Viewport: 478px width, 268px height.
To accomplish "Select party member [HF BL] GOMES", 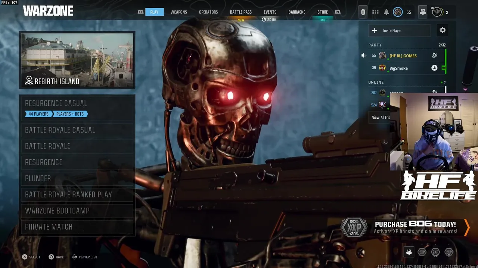I will tap(406, 55).
